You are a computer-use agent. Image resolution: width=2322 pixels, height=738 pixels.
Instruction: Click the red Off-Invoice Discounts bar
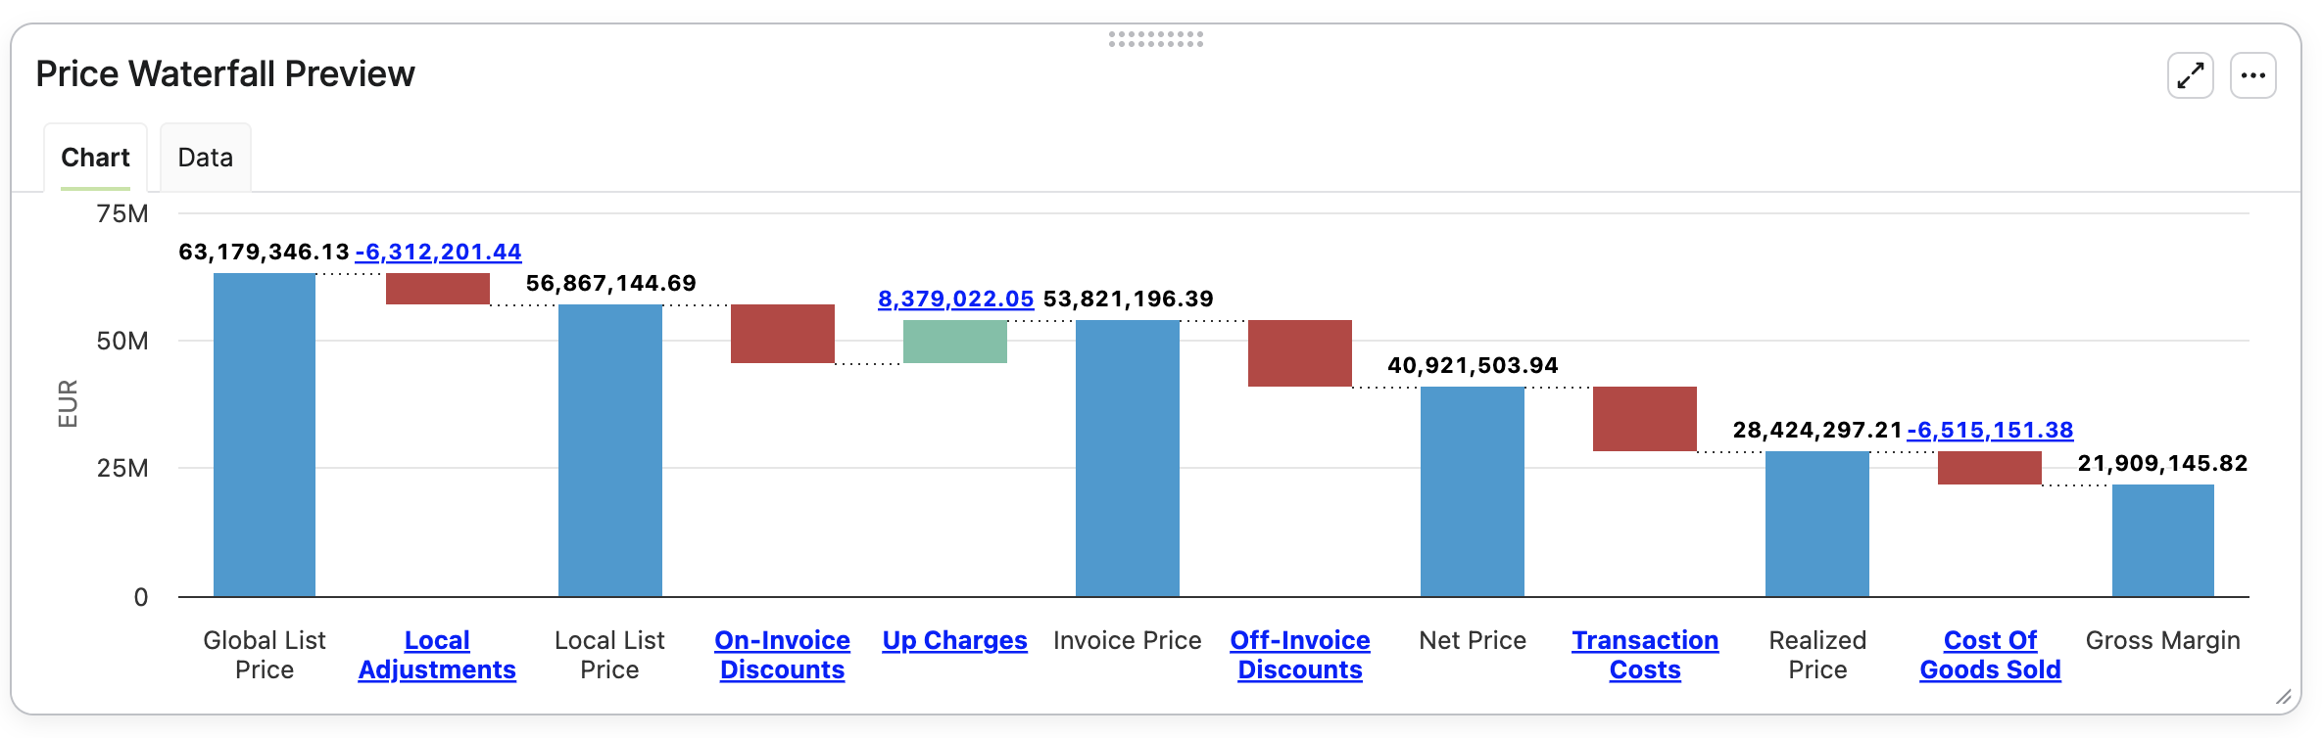1300,353
